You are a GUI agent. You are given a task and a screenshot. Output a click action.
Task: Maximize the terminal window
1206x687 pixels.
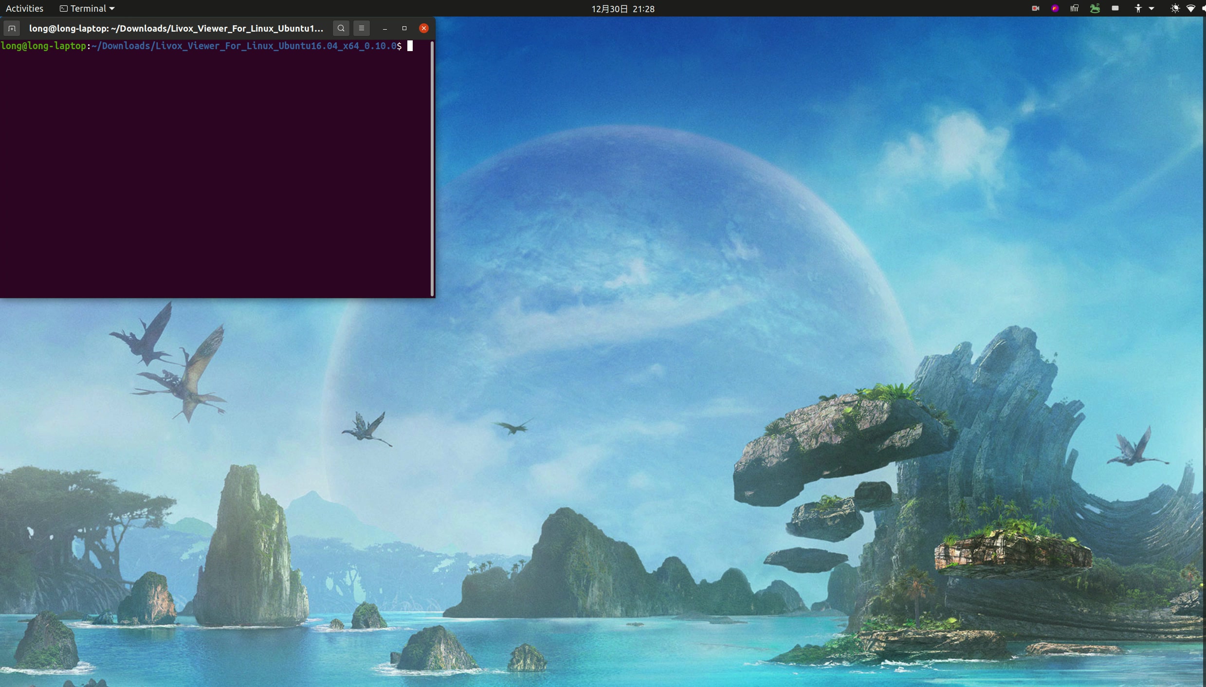(x=404, y=28)
